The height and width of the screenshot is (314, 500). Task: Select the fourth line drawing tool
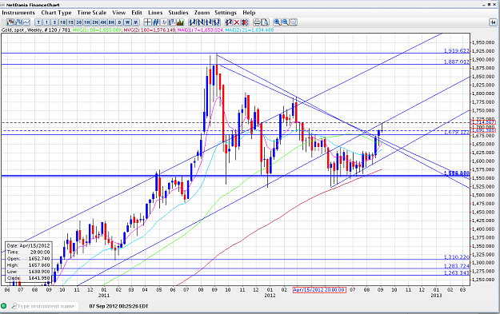217,22
